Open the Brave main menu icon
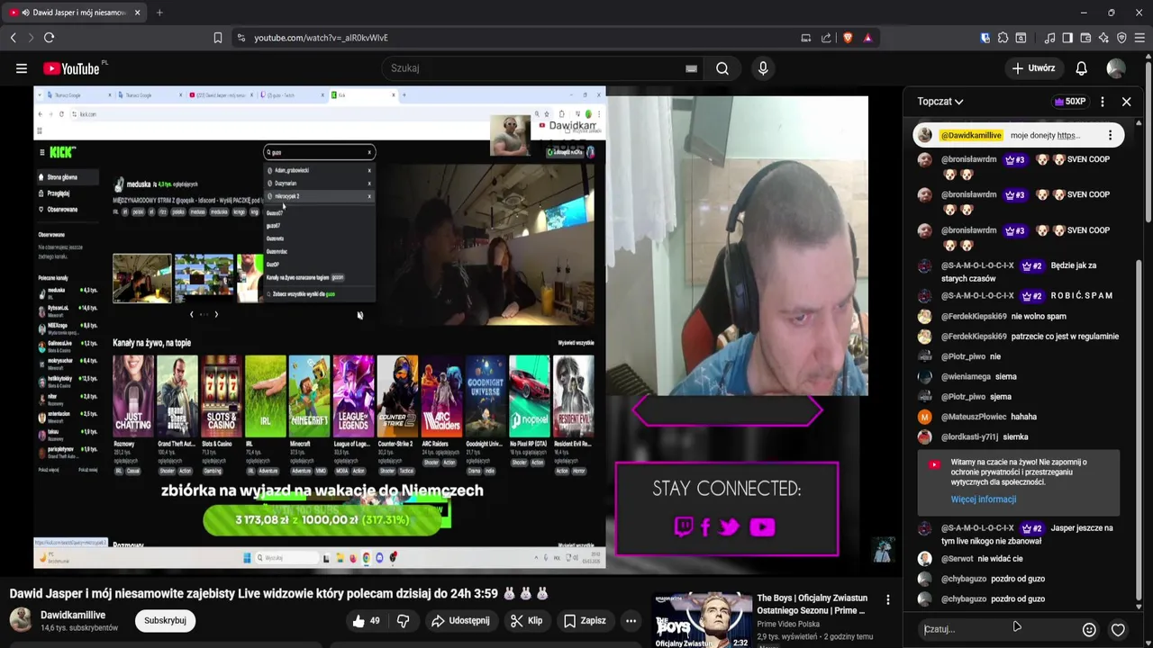Screen dimensions: 1153x648 pos(1139,38)
